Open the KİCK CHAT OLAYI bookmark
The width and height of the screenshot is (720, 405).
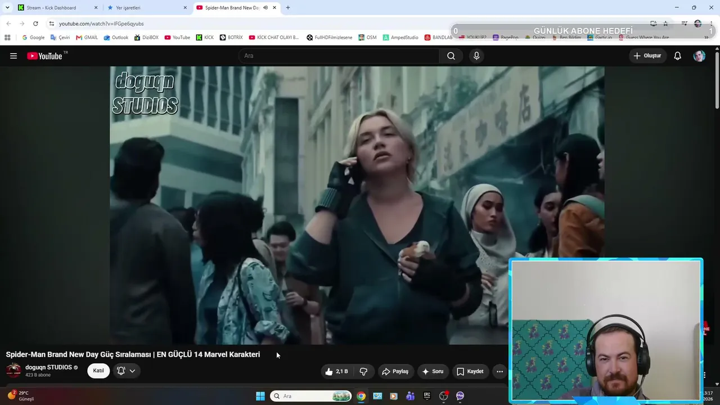coord(274,38)
